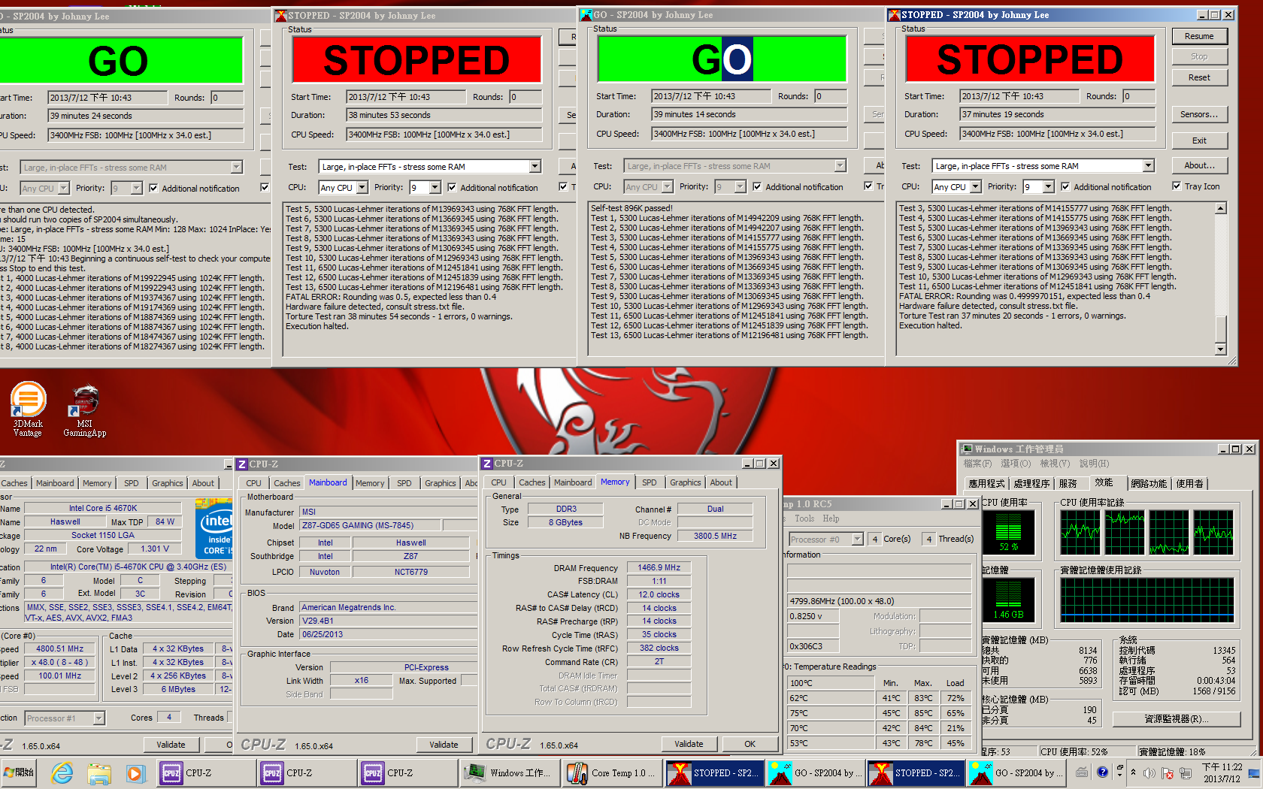Switch to 處理程序 tab in Task Manager

point(1031,483)
